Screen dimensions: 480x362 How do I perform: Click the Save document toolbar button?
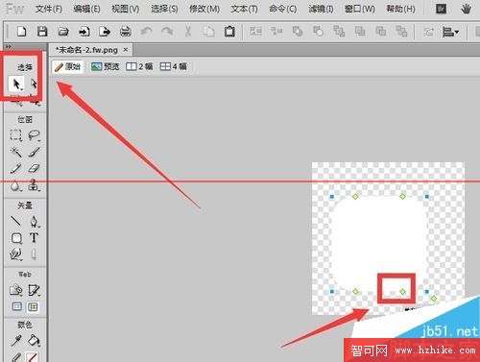(42, 32)
